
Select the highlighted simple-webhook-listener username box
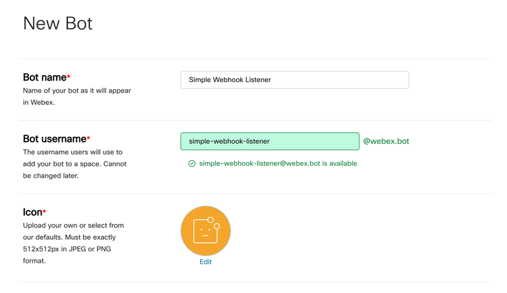pos(270,141)
